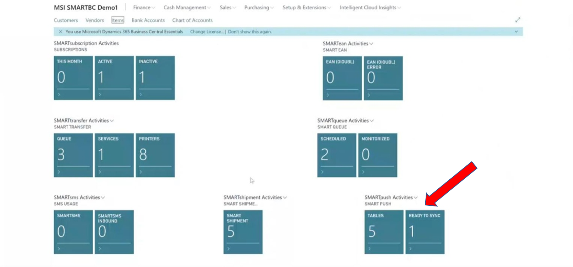573x267 pixels.
Task: Expand SMARTshipment Activities dropdown
Action: [285, 198]
